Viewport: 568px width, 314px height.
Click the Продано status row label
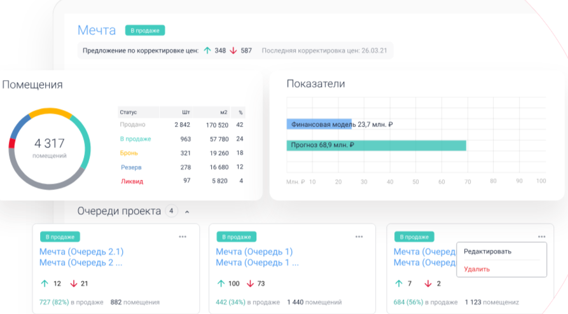coord(132,125)
